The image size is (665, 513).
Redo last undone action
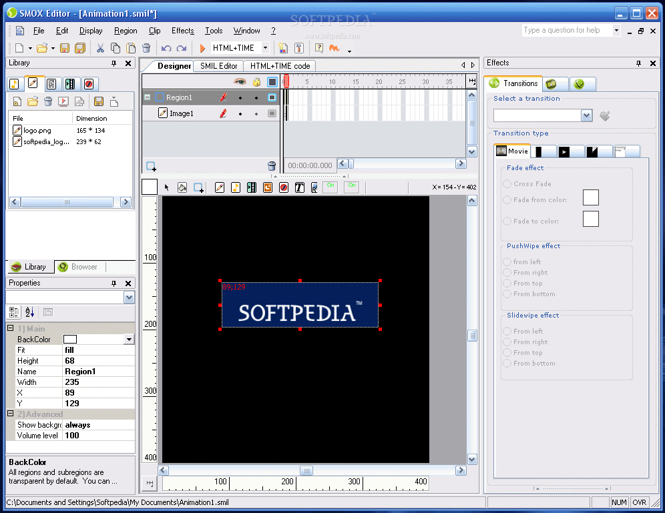182,48
